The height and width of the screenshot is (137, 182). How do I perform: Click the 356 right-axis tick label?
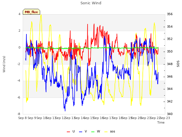(170, 14)
